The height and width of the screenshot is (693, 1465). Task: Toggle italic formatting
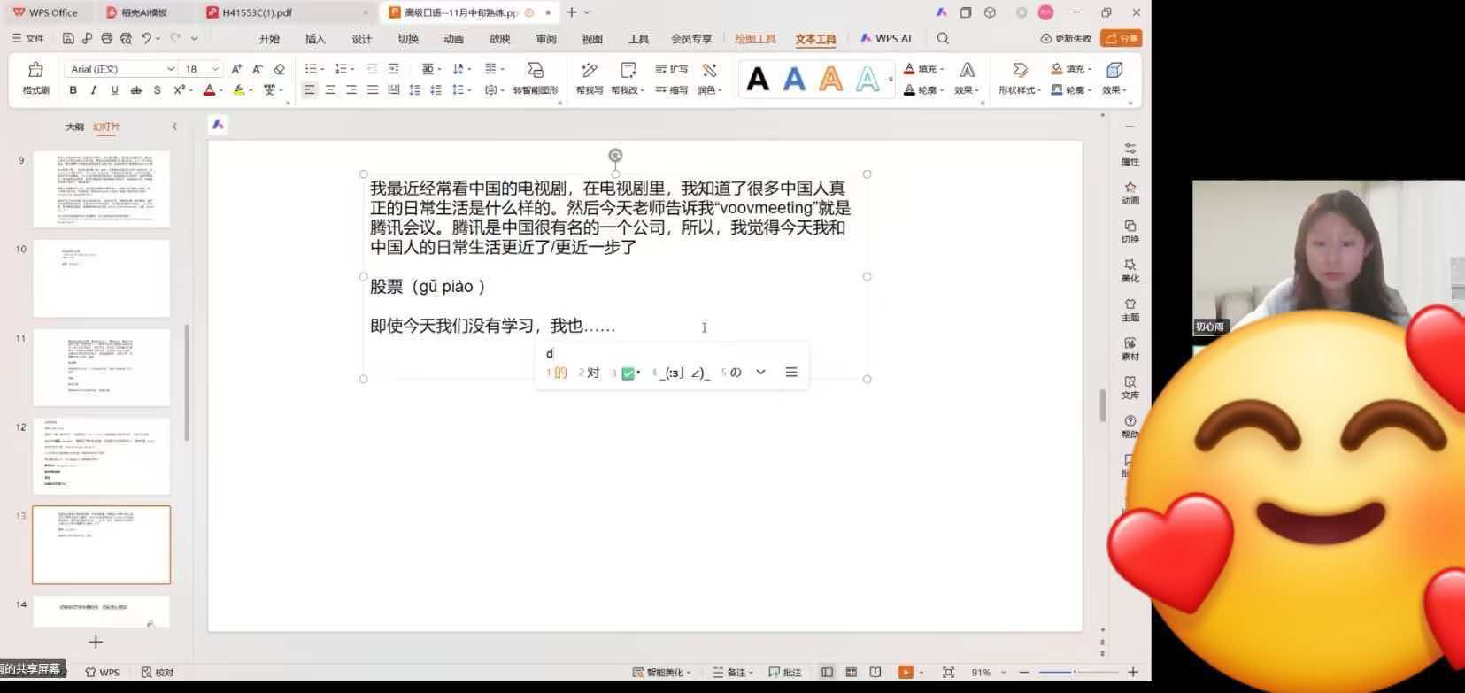point(94,89)
